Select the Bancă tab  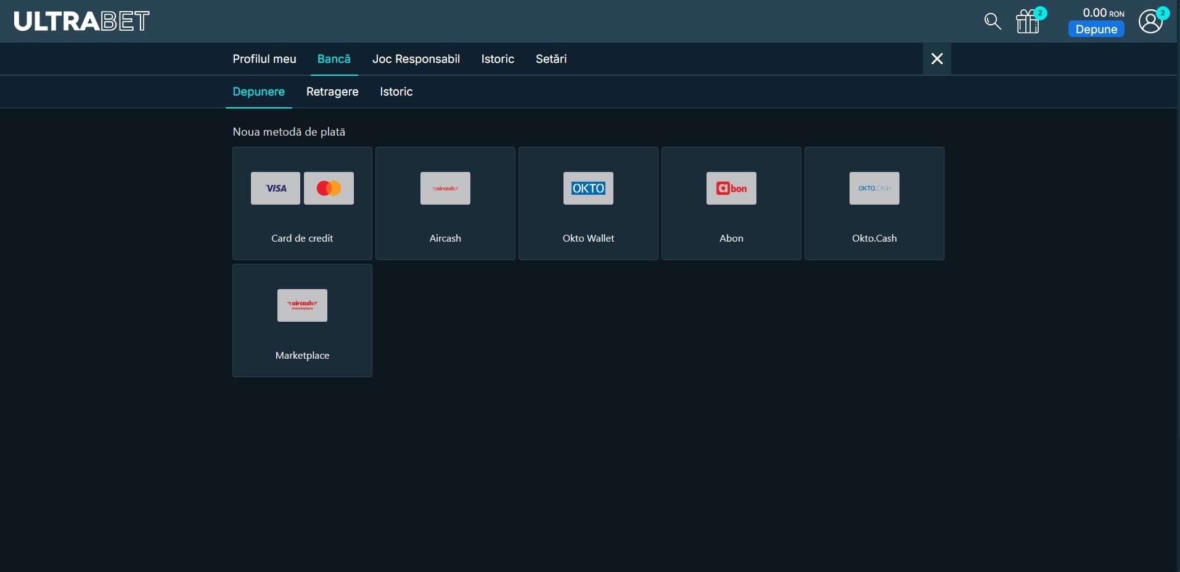pyautogui.click(x=334, y=59)
